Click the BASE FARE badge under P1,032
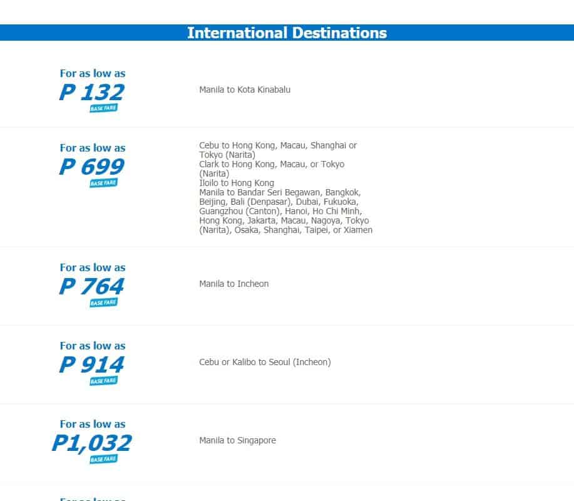 103,459
